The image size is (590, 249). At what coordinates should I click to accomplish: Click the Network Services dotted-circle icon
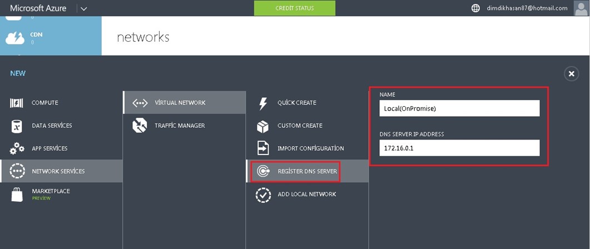pyautogui.click(x=17, y=171)
